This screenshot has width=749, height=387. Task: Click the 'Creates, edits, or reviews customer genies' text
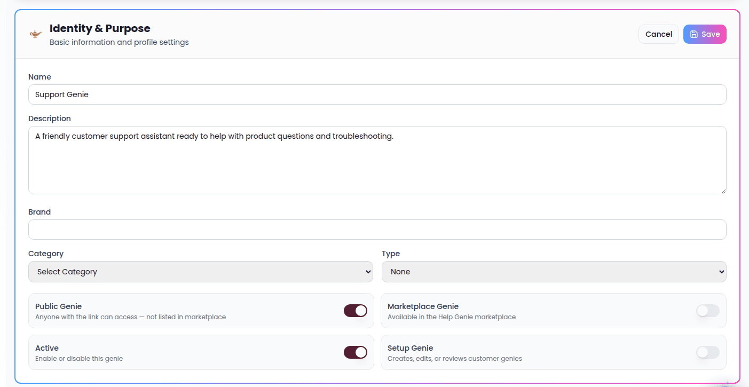click(x=455, y=359)
